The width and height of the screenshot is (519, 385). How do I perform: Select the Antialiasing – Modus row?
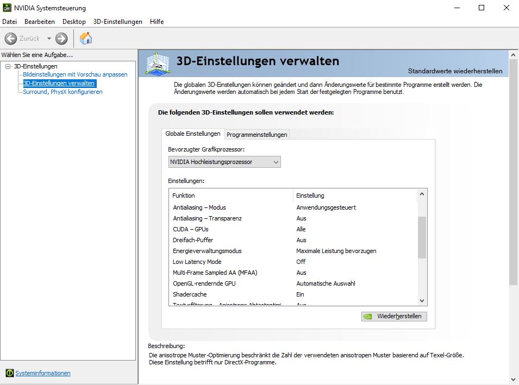click(x=293, y=207)
